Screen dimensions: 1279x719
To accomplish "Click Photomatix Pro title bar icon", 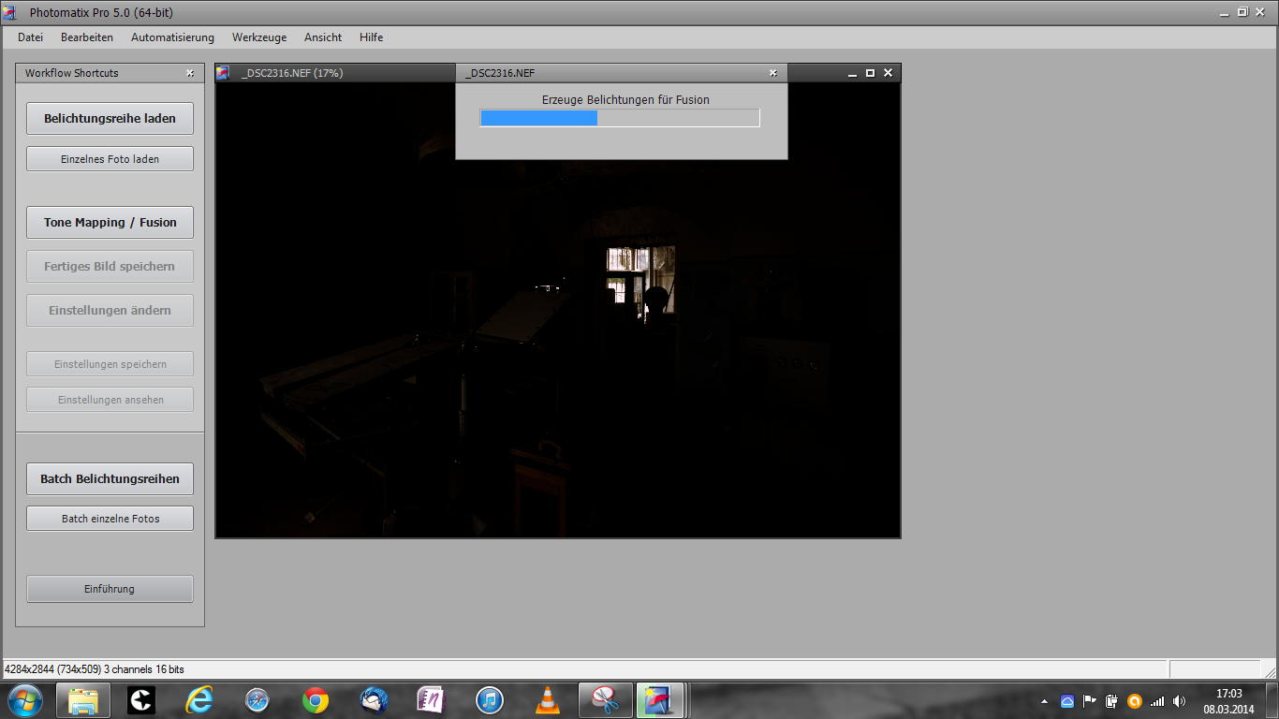I will (10, 13).
